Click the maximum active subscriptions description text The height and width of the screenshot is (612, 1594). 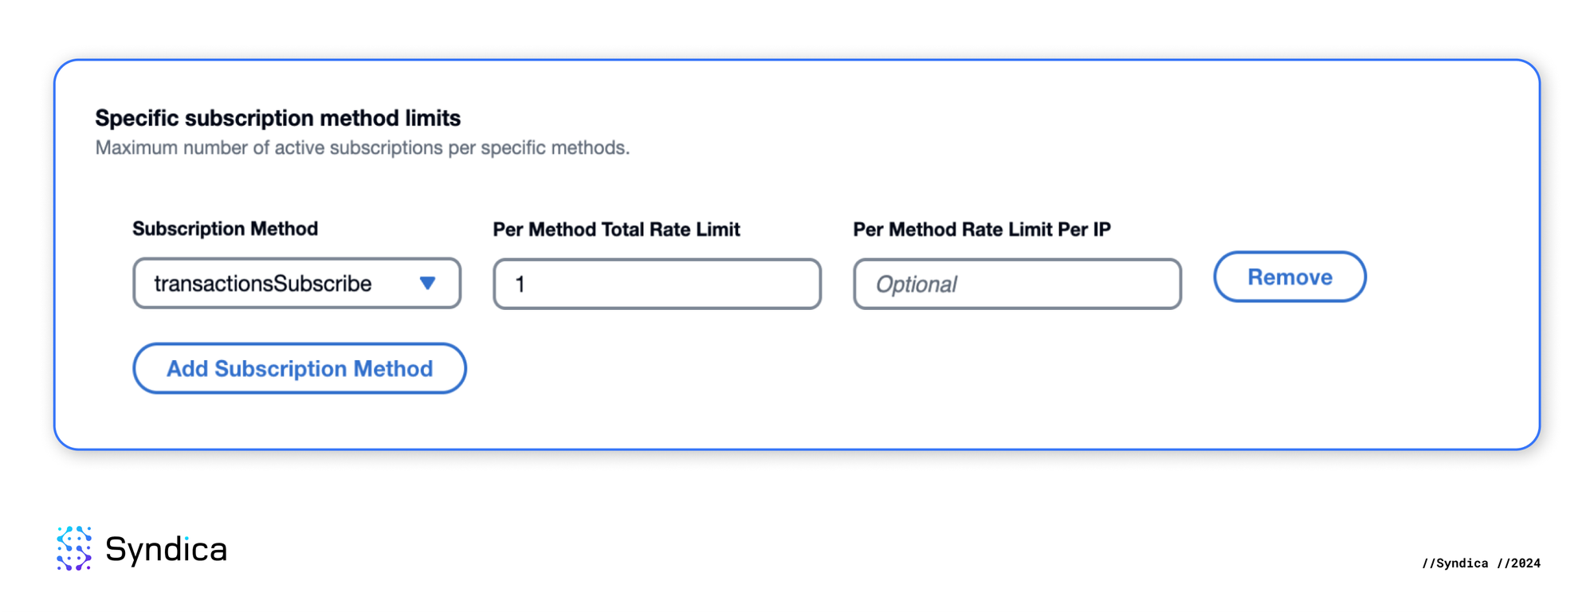point(363,147)
